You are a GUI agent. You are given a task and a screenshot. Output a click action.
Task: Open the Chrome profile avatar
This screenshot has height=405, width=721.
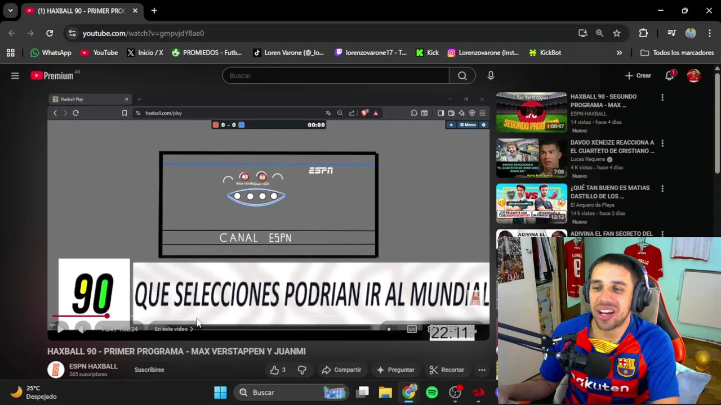coord(691,33)
